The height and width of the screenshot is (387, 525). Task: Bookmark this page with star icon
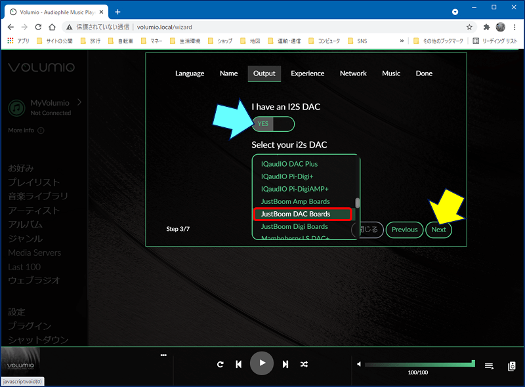469,27
